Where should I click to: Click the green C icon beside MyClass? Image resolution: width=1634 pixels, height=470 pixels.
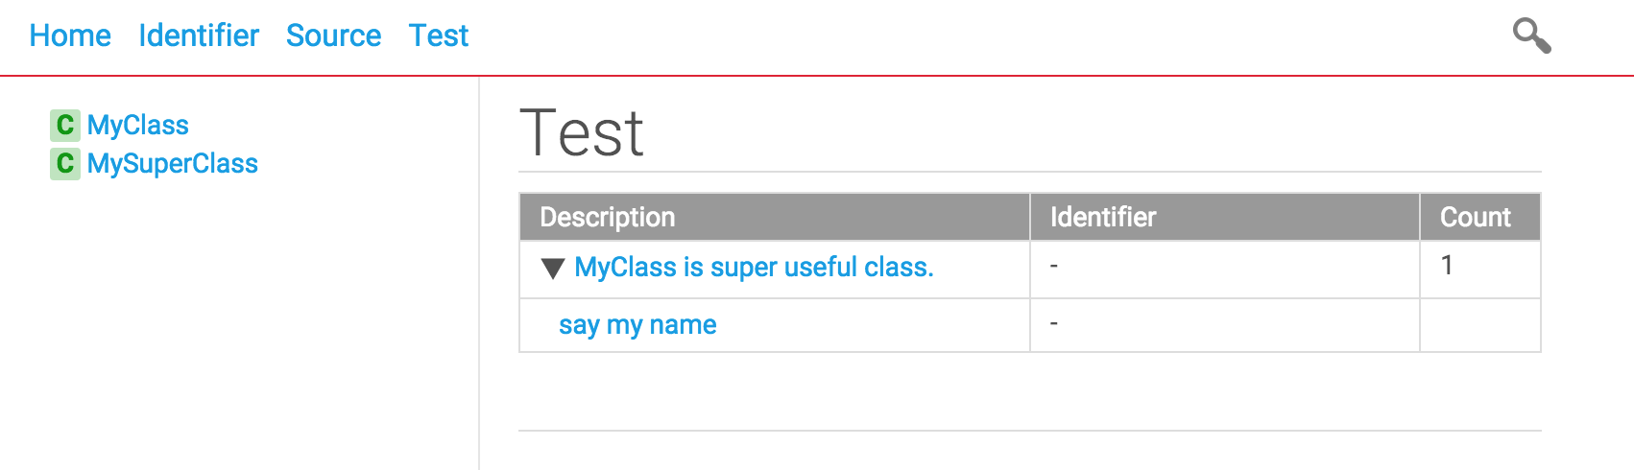(65, 125)
